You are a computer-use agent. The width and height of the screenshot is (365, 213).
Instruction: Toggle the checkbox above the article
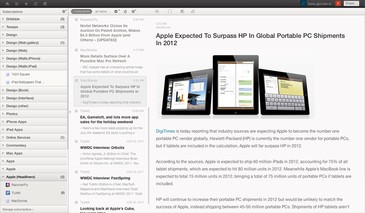pos(170,11)
